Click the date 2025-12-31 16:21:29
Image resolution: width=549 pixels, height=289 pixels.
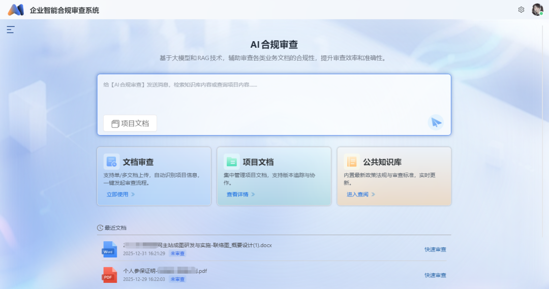point(144,253)
